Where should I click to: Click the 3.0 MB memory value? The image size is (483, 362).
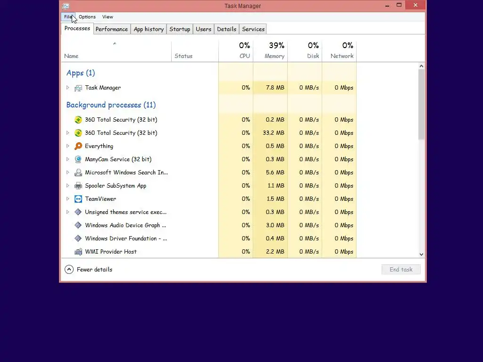(275, 225)
